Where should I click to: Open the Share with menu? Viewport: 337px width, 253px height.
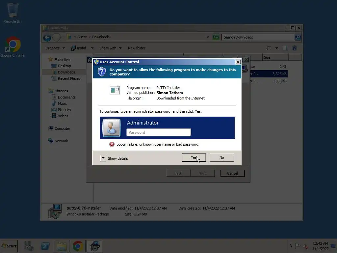pos(110,48)
